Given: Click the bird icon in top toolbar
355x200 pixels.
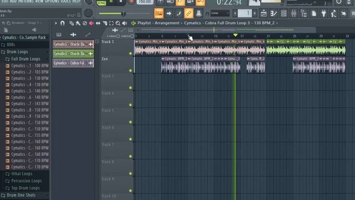Looking at the screenshot, I should 343,13.
